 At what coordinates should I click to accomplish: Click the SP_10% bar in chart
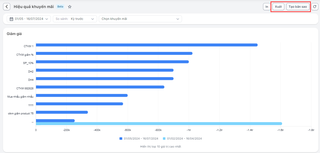(112, 62)
